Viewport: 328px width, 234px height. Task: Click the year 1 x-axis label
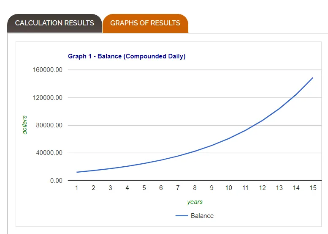[77, 188]
